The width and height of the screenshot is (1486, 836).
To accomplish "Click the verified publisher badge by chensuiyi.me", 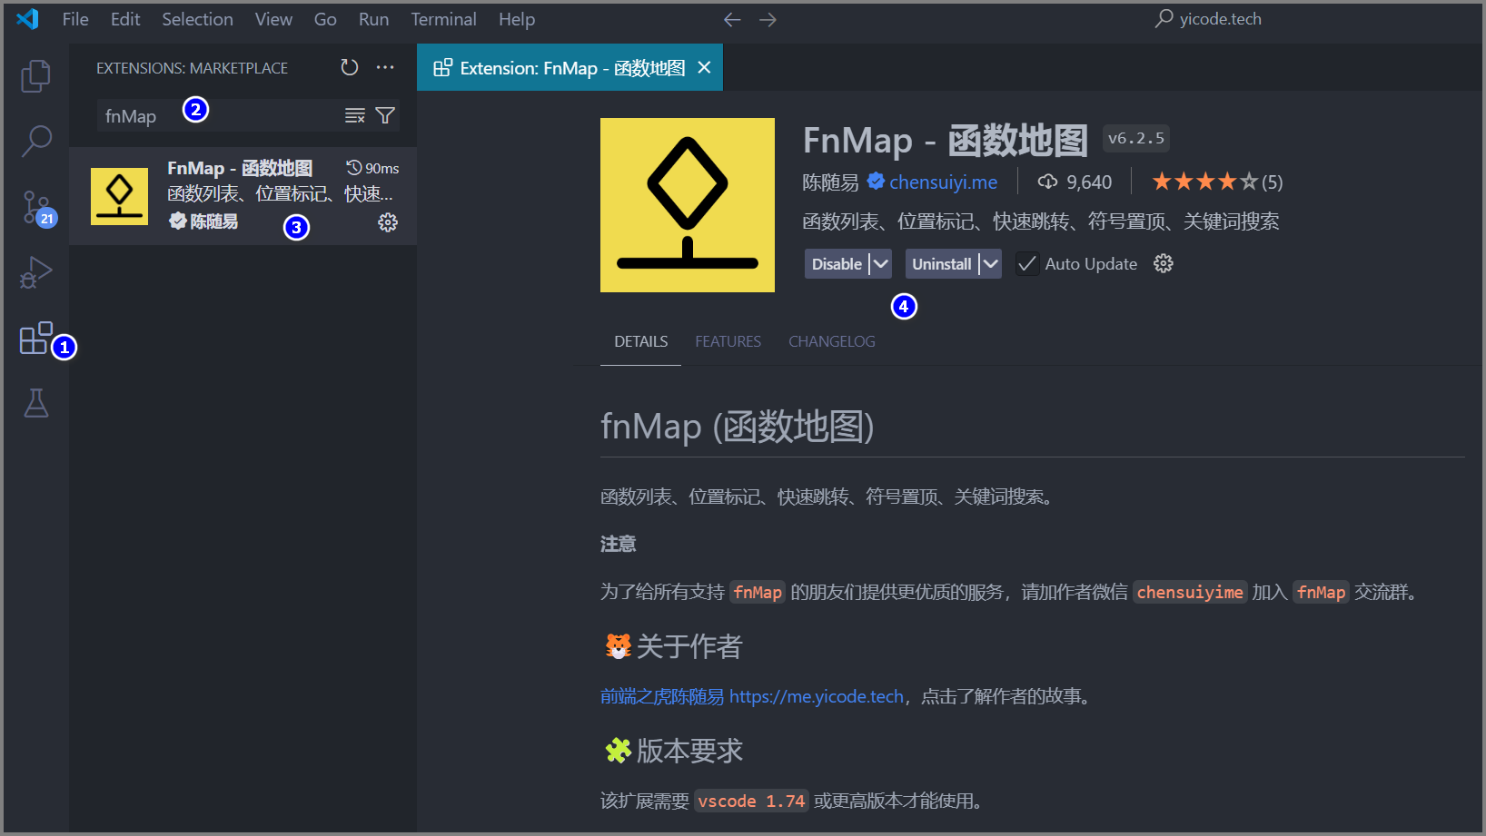I will tap(876, 181).
